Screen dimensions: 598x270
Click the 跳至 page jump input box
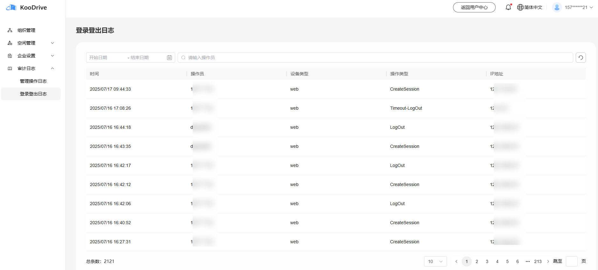pos(572,261)
